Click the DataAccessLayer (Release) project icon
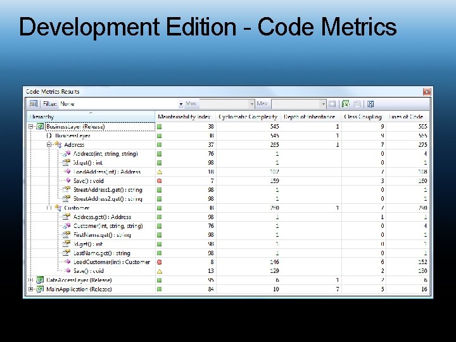The width and height of the screenshot is (456, 342). (40, 280)
